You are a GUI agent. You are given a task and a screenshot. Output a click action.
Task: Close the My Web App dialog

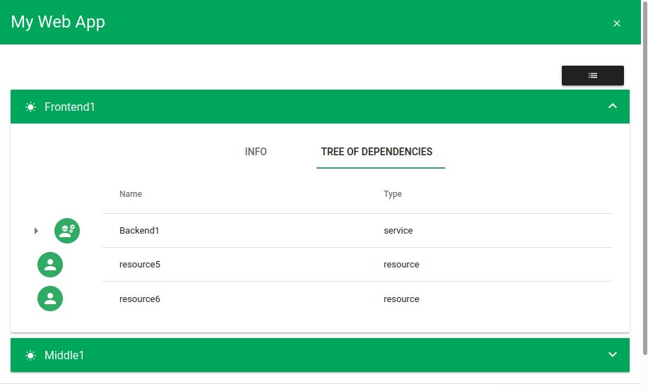coord(616,23)
